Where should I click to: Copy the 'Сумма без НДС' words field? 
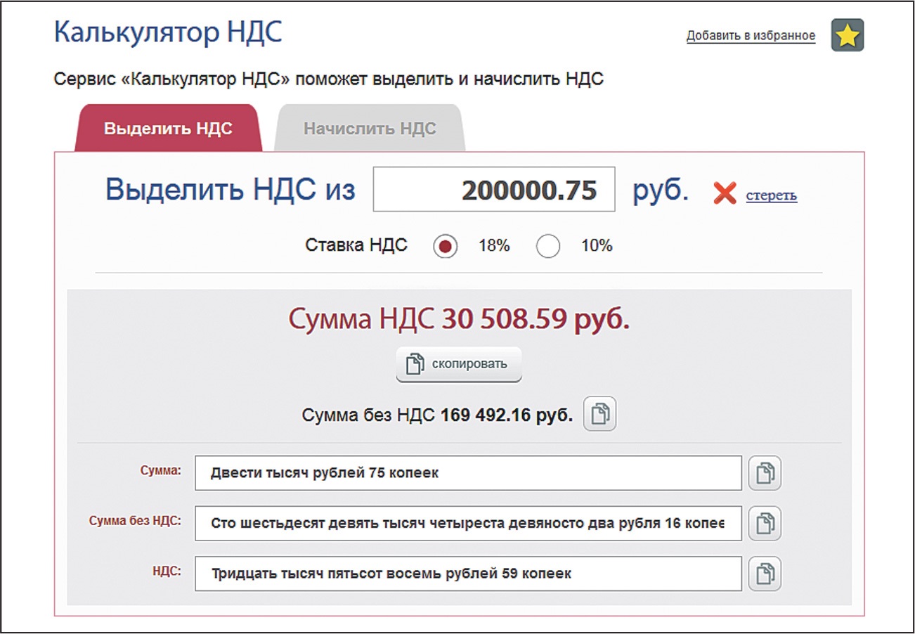click(x=765, y=524)
